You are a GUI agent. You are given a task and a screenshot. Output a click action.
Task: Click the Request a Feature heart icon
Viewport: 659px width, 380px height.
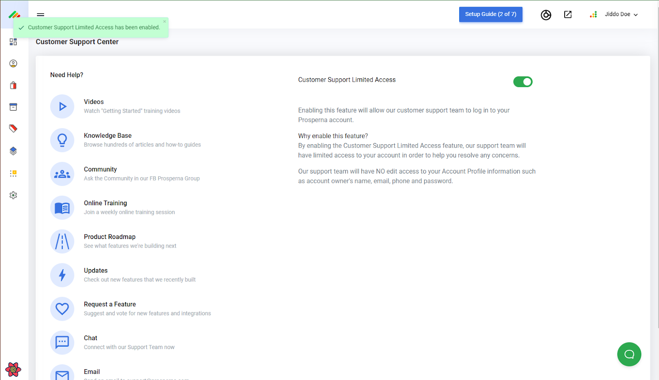click(62, 309)
